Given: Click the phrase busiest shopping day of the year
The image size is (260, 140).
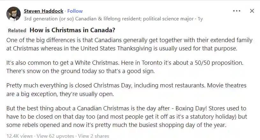Looking at the screenshot, I should 182,125.
